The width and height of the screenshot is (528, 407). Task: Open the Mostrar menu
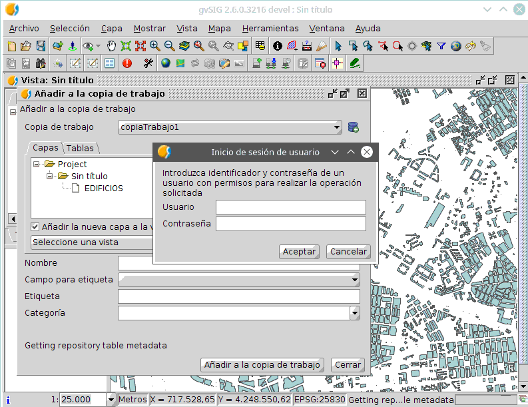[x=150, y=29]
